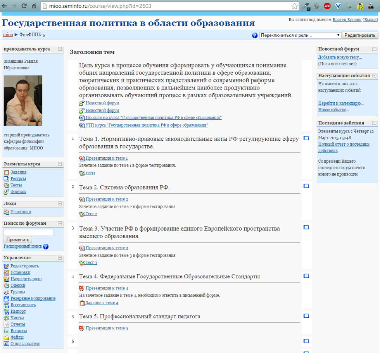Go to browser home page icon

click(34, 6)
